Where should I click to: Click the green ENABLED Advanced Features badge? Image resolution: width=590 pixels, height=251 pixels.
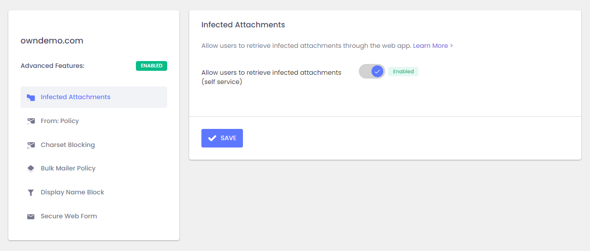(x=152, y=66)
